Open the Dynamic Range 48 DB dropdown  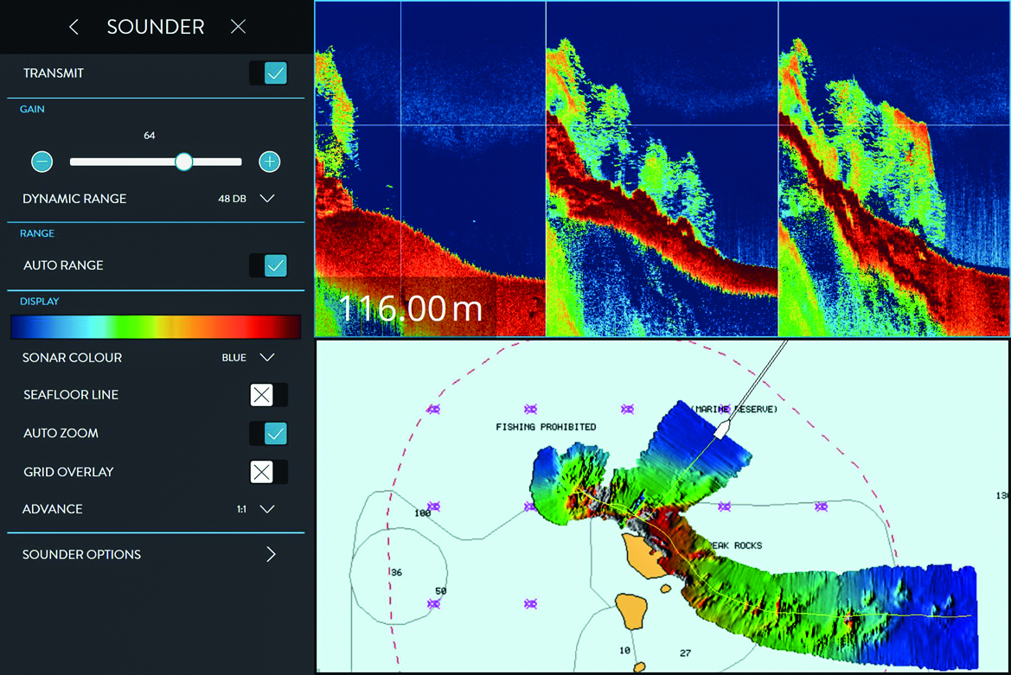[267, 199]
